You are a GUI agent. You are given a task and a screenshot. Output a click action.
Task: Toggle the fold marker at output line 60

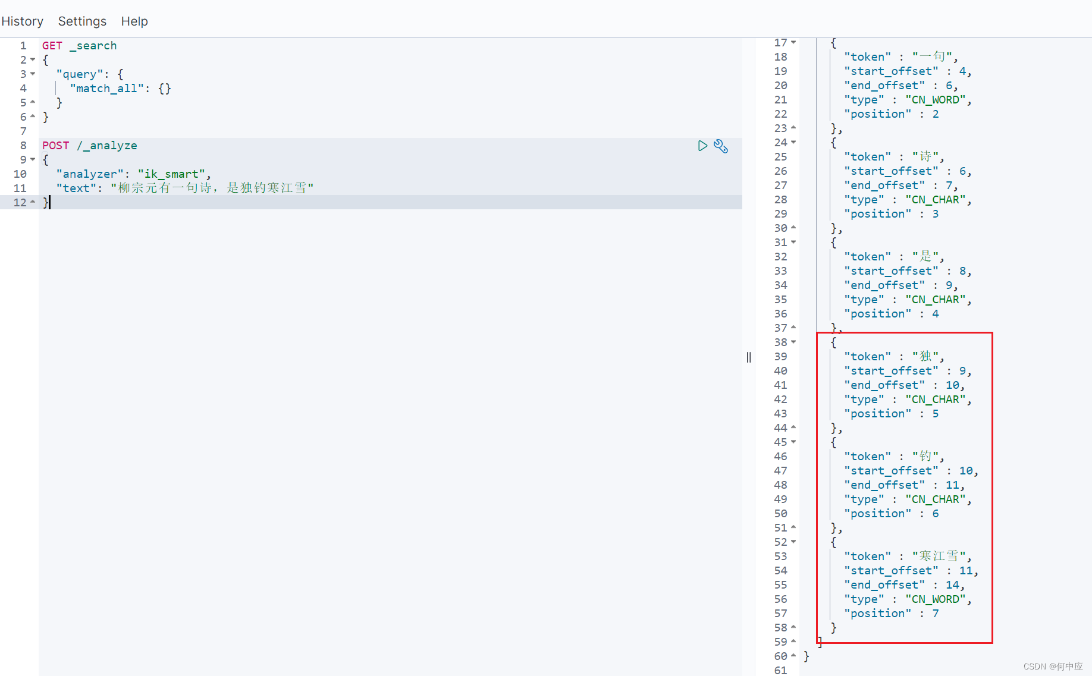click(793, 656)
